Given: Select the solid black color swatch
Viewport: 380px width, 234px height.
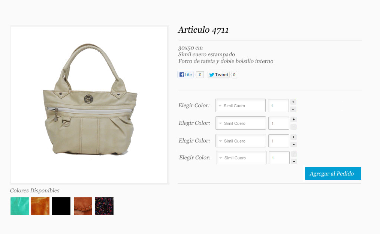Looking at the screenshot, I should tap(61, 206).
